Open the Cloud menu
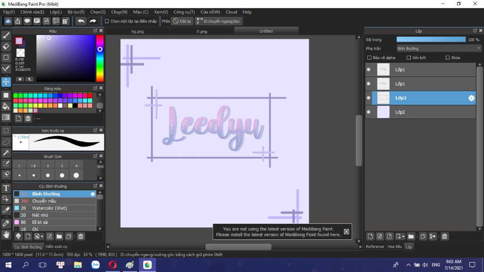The height and width of the screenshot is (272, 484). click(x=231, y=12)
